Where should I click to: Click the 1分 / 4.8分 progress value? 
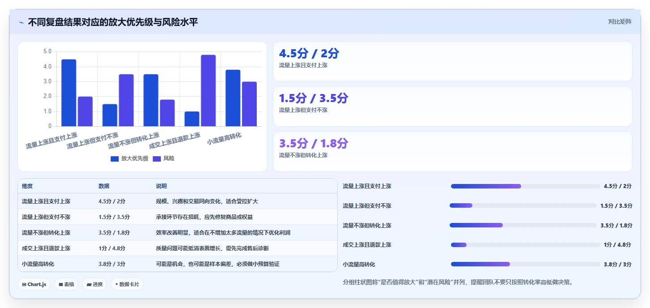(x=617, y=245)
